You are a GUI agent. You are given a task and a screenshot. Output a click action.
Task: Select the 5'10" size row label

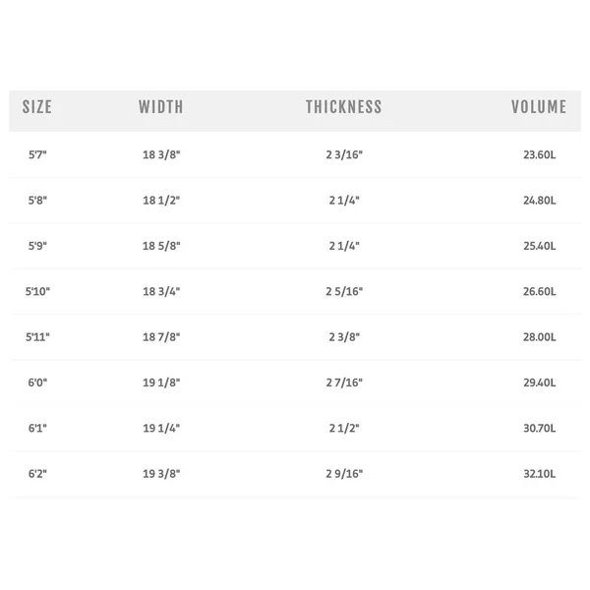(37, 291)
